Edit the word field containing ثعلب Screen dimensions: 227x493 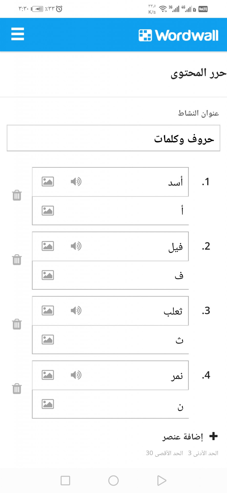pyautogui.click(x=110, y=311)
